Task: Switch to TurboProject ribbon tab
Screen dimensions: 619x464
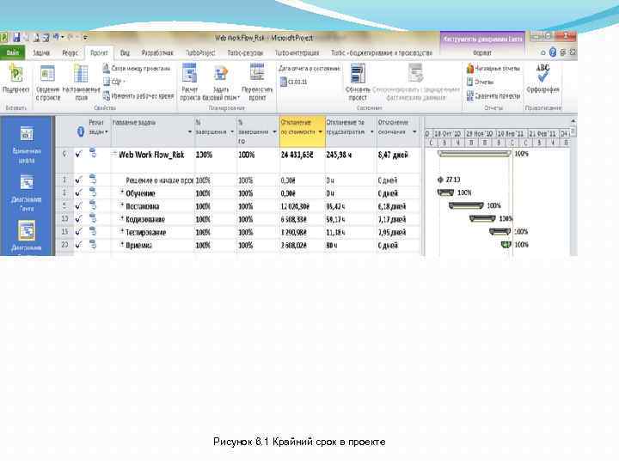Action: tap(200, 52)
